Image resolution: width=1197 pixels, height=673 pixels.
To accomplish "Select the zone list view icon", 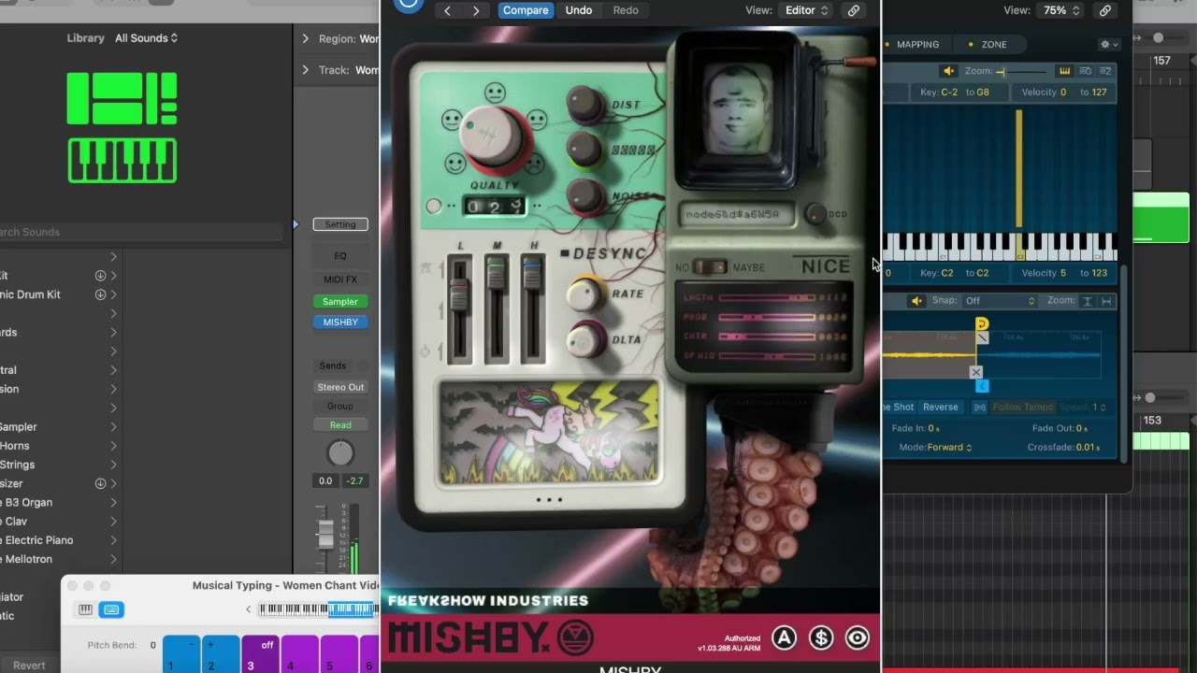I will [1105, 71].
